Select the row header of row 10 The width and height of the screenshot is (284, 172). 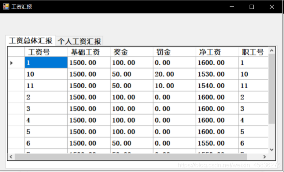pos(16,74)
